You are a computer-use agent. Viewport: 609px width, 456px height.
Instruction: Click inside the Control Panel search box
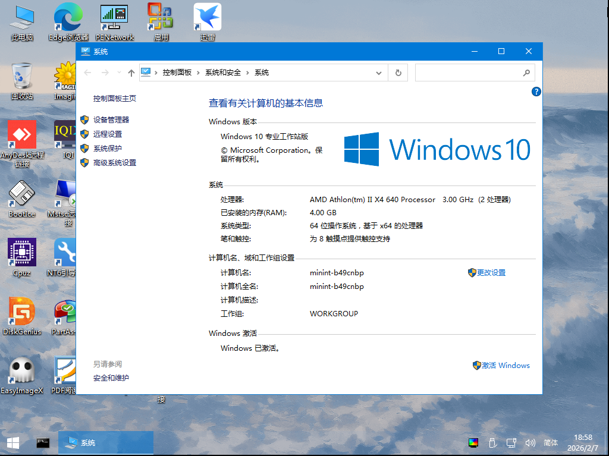click(473, 73)
